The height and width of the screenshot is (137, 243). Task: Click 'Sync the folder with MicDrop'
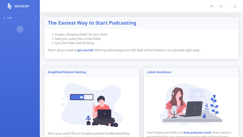tap(75, 43)
